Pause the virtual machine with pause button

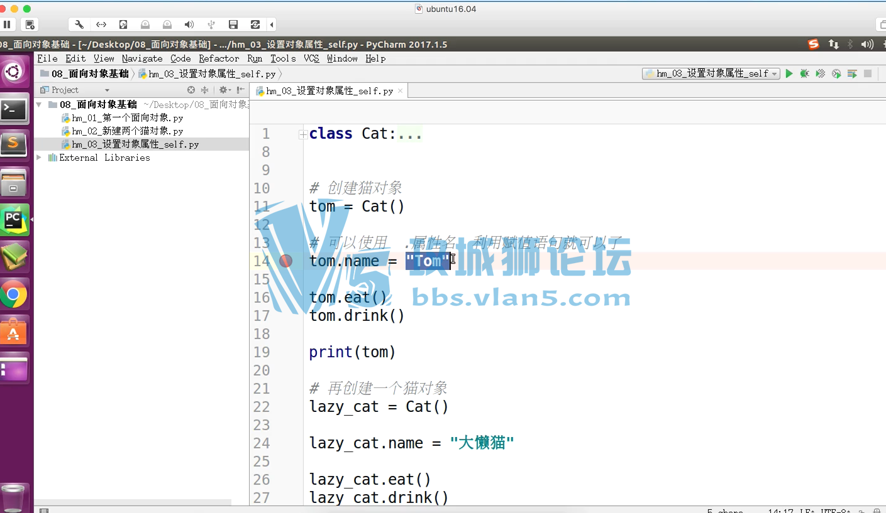click(x=7, y=24)
